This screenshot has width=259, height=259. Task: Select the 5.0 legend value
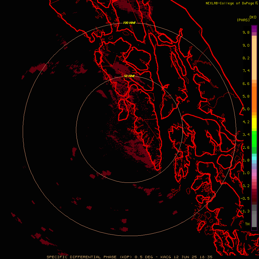246,109
